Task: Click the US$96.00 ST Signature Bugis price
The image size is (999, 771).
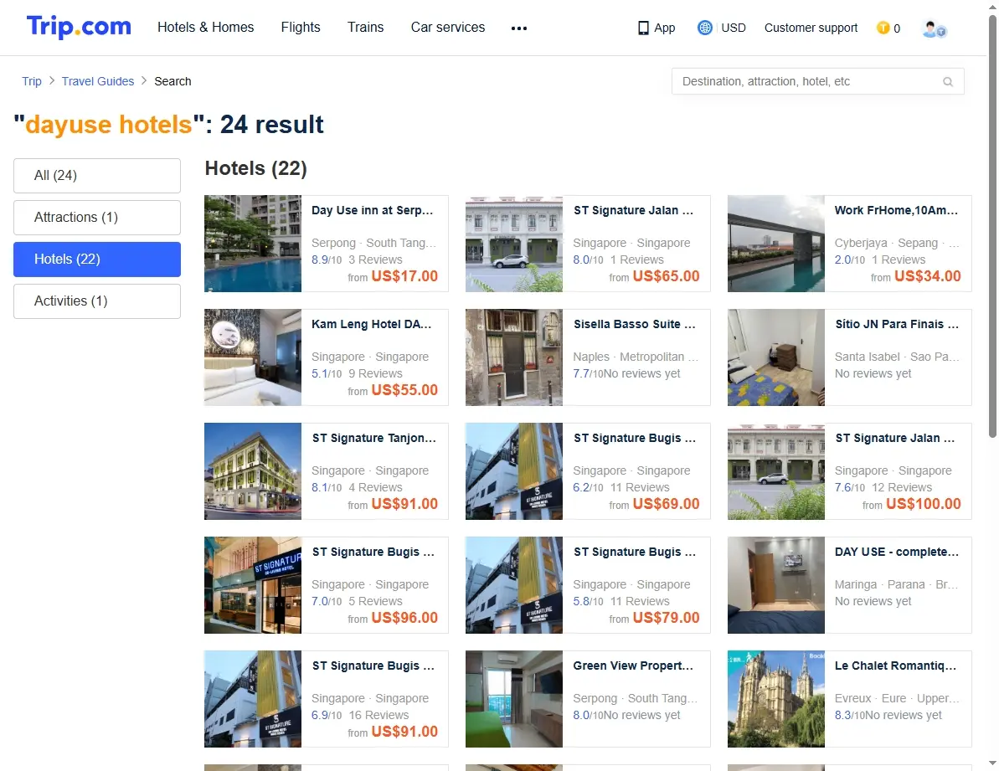Action: (404, 618)
